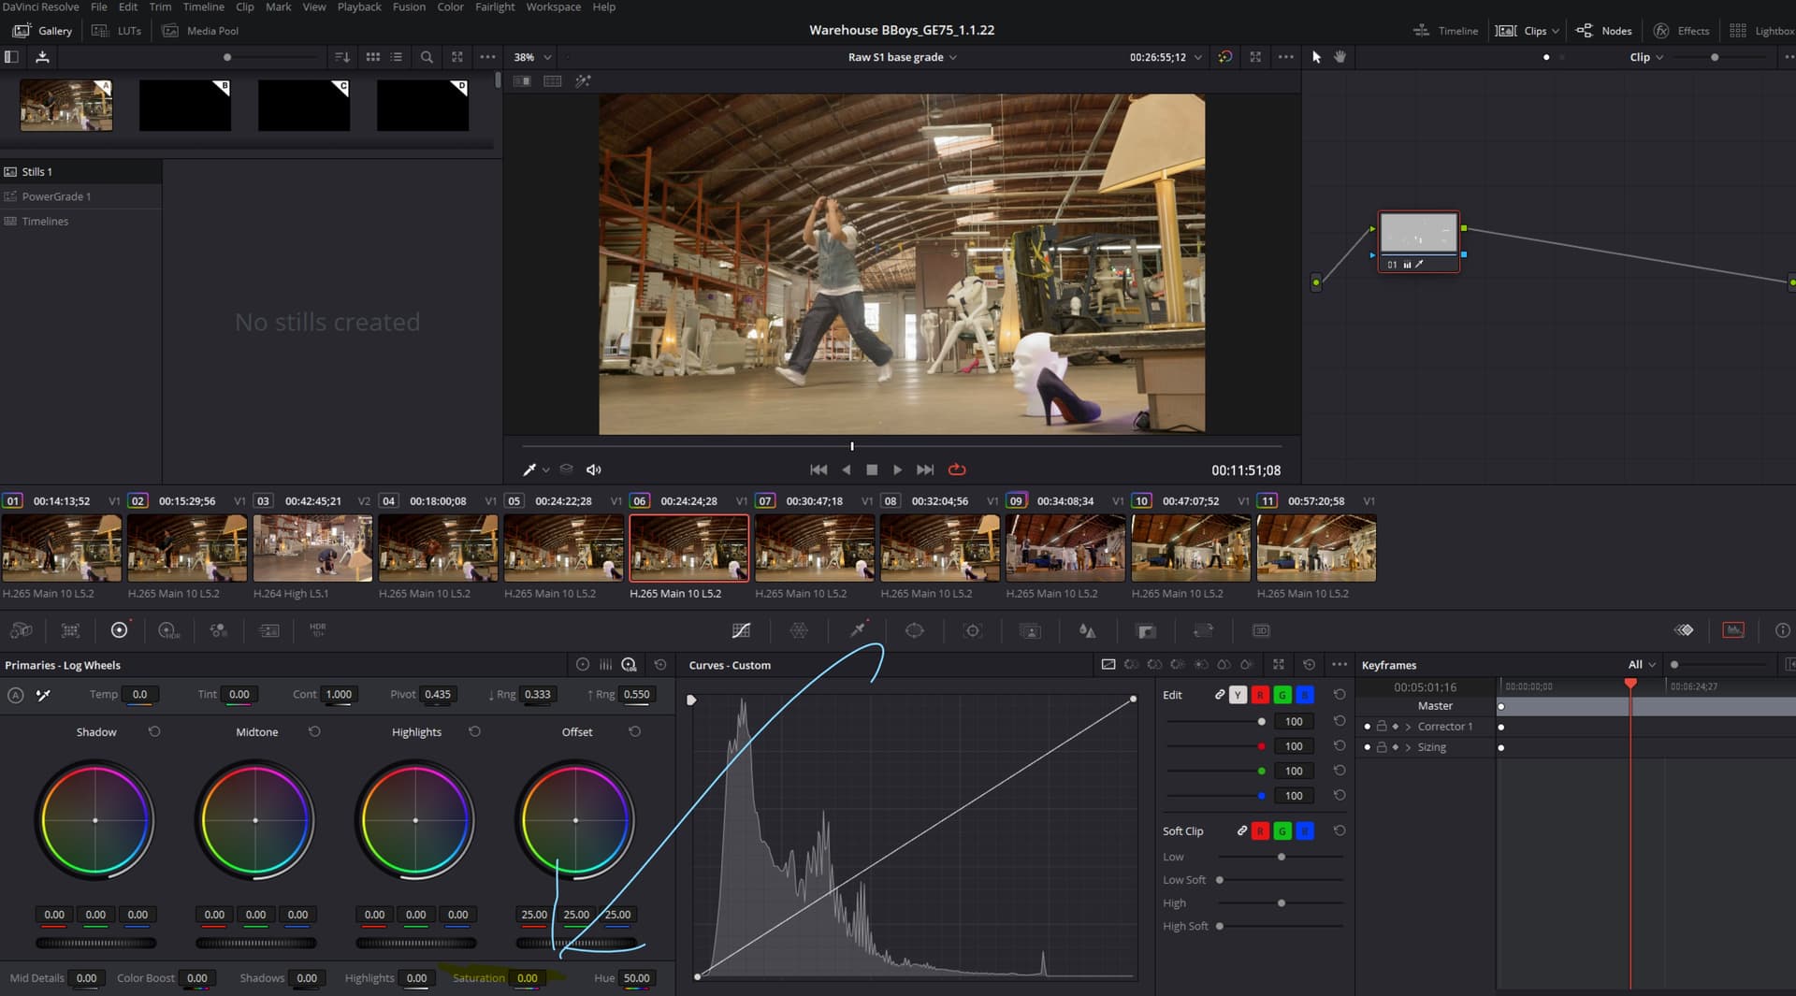Switch to the PowerGrade 1 album
The height and width of the screenshot is (996, 1796).
coord(56,196)
